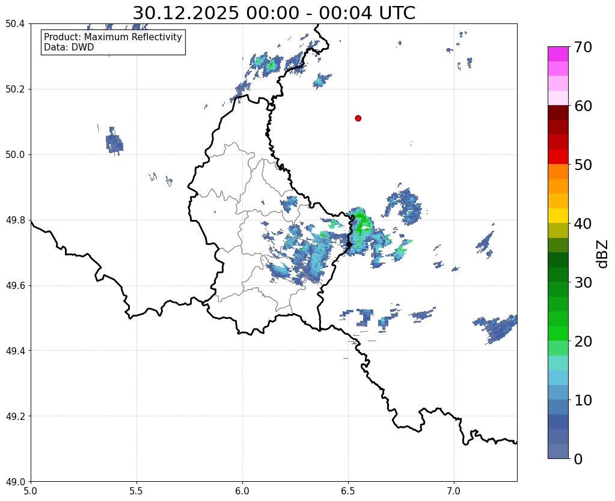This screenshot has height=501, width=615.
Task: Click the 'Product: Maximum Reflectivity' label
Action: (x=113, y=37)
